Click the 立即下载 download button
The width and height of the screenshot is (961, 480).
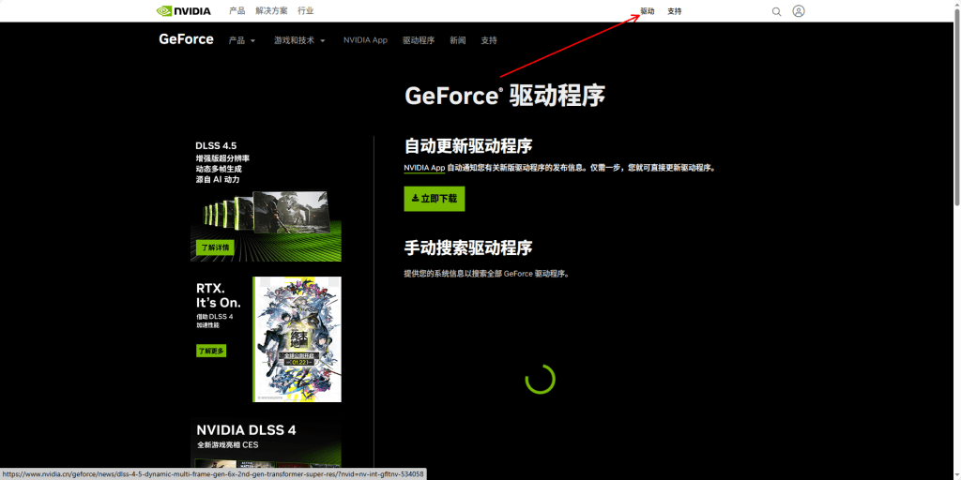435,199
